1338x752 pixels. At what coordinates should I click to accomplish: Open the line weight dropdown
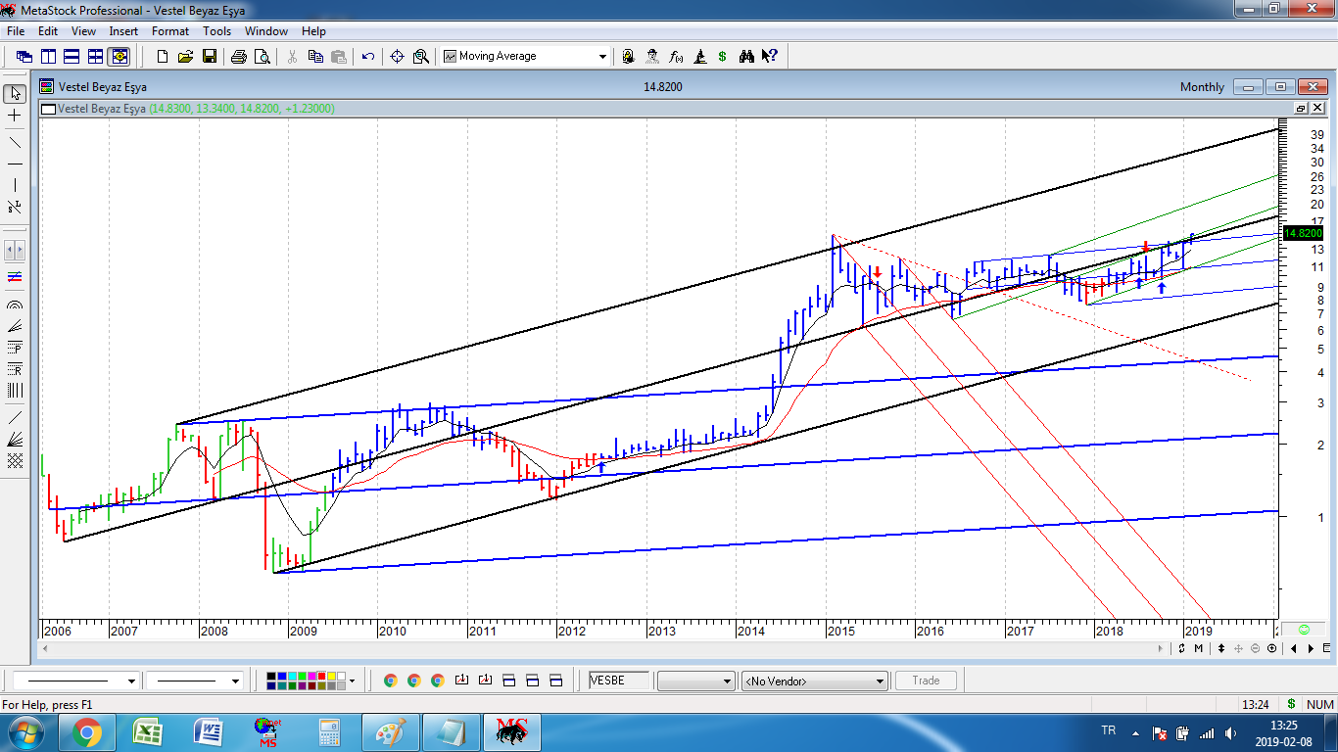pos(235,681)
